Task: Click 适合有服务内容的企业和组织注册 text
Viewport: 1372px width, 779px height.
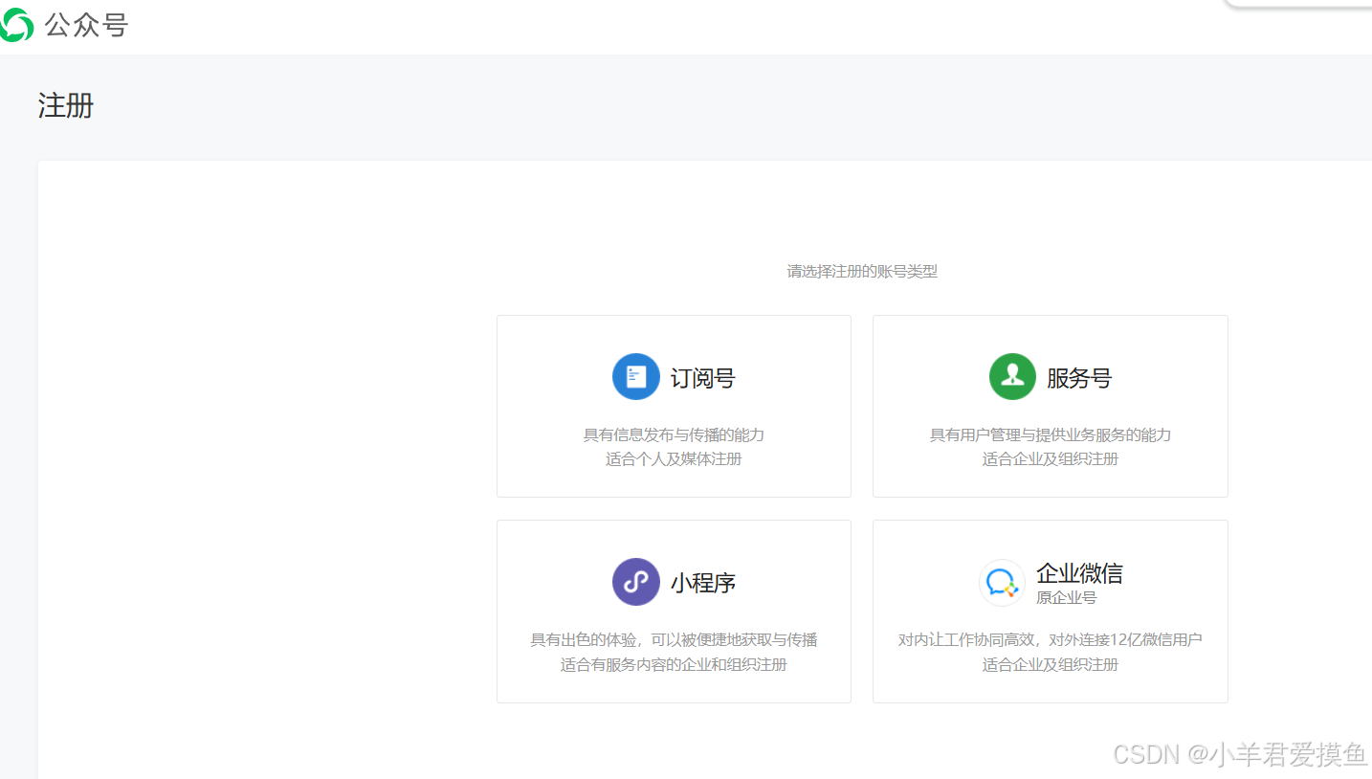Action: click(x=674, y=665)
